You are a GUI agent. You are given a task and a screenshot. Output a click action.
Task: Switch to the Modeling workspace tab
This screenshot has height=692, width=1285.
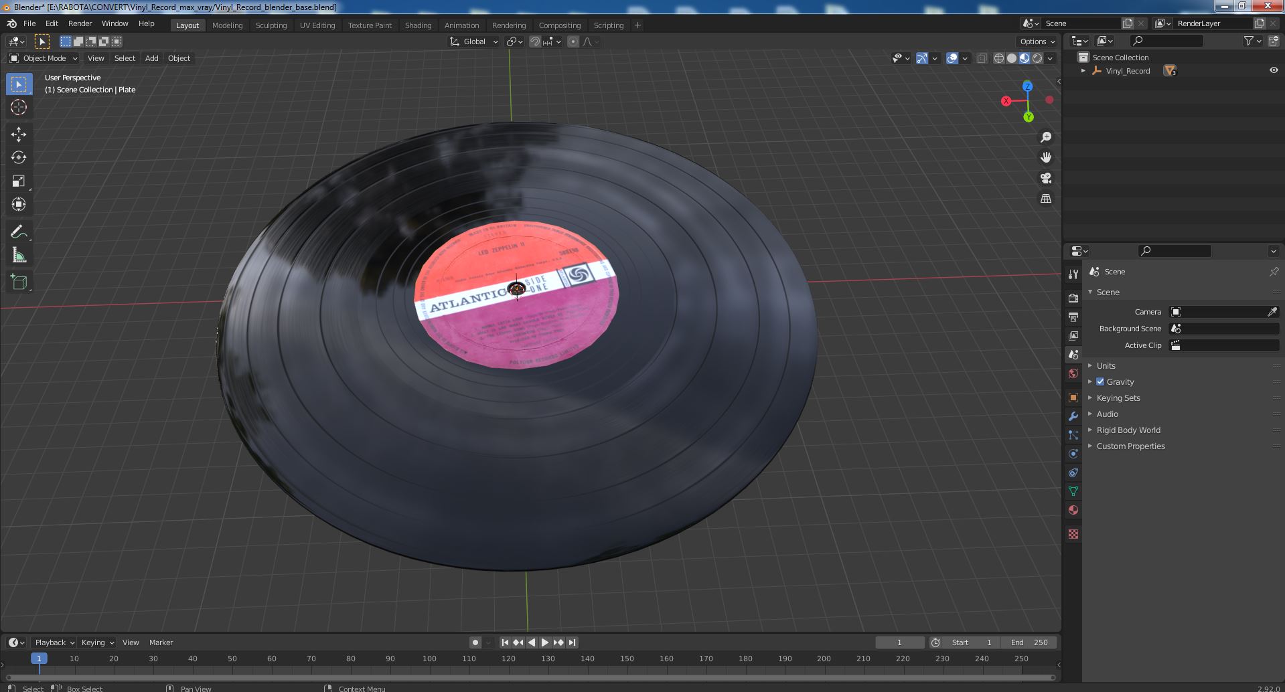pos(227,25)
